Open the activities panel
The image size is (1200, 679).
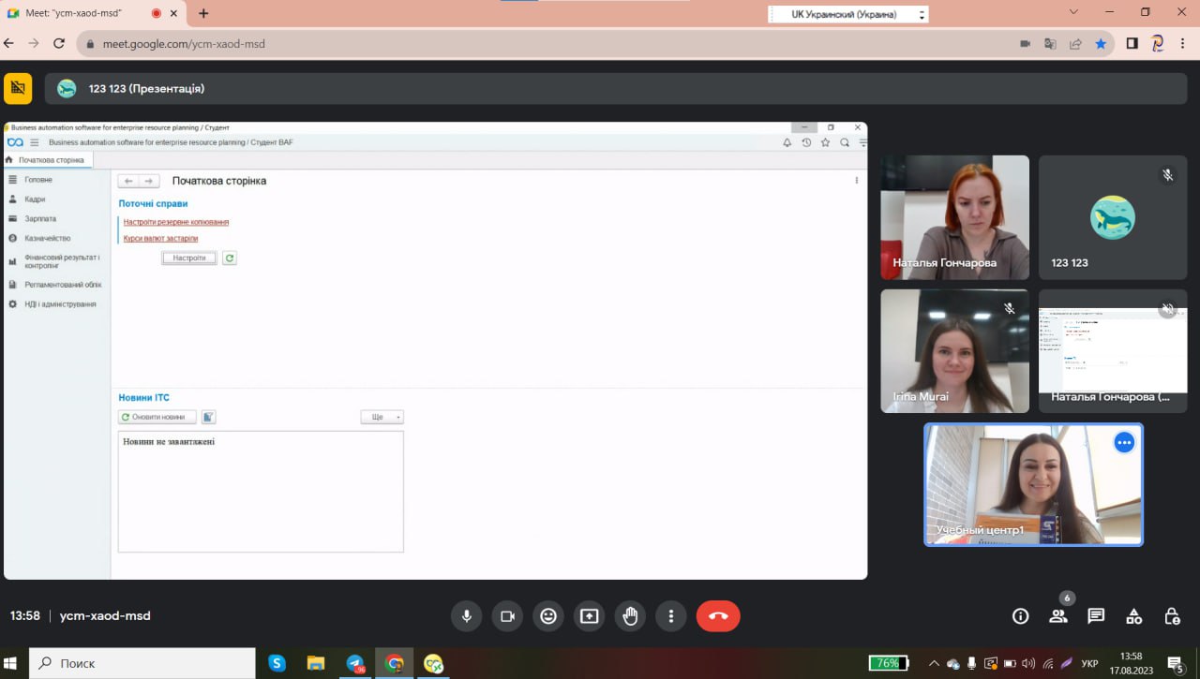click(x=1134, y=616)
